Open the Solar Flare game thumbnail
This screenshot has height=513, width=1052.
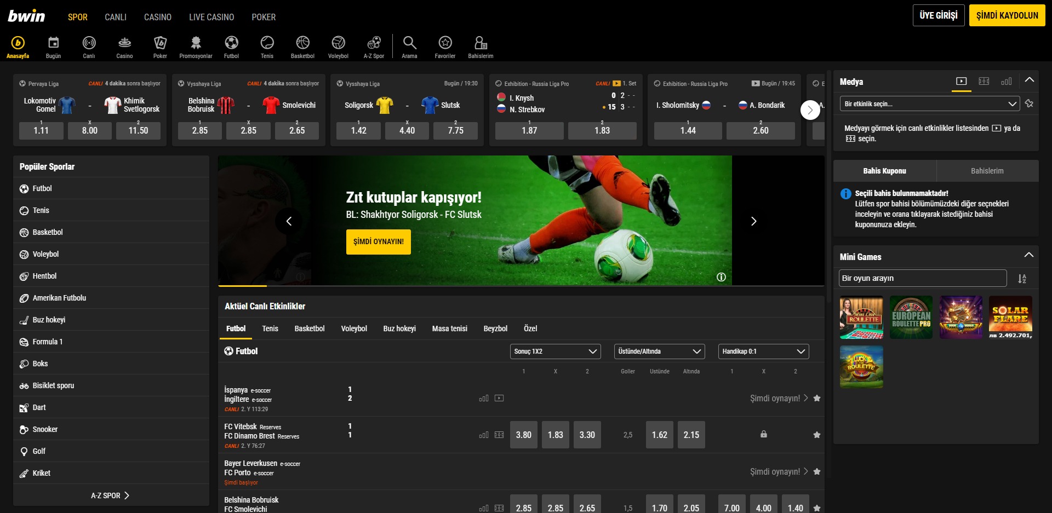coord(1011,318)
